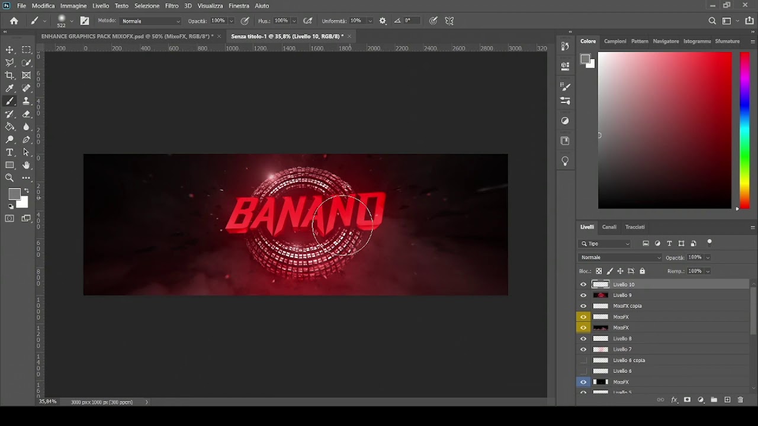Select the Dodge tool
The height and width of the screenshot is (426, 758).
pyautogui.click(x=9, y=140)
